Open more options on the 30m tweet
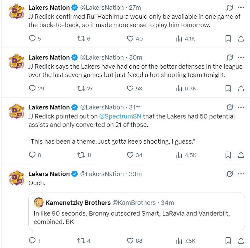The image size is (250, 248). pyautogui.click(x=241, y=57)
